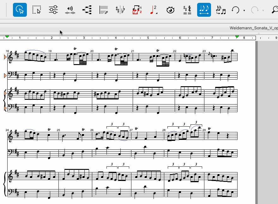Image resolution: width=278 pixels, height=204 pixels.
Task: Click measure number 25
Action: [x=58, y=130]
